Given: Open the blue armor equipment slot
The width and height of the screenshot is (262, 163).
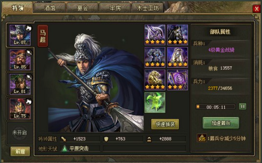Looking at the screenshot, I should click(155, 57).
